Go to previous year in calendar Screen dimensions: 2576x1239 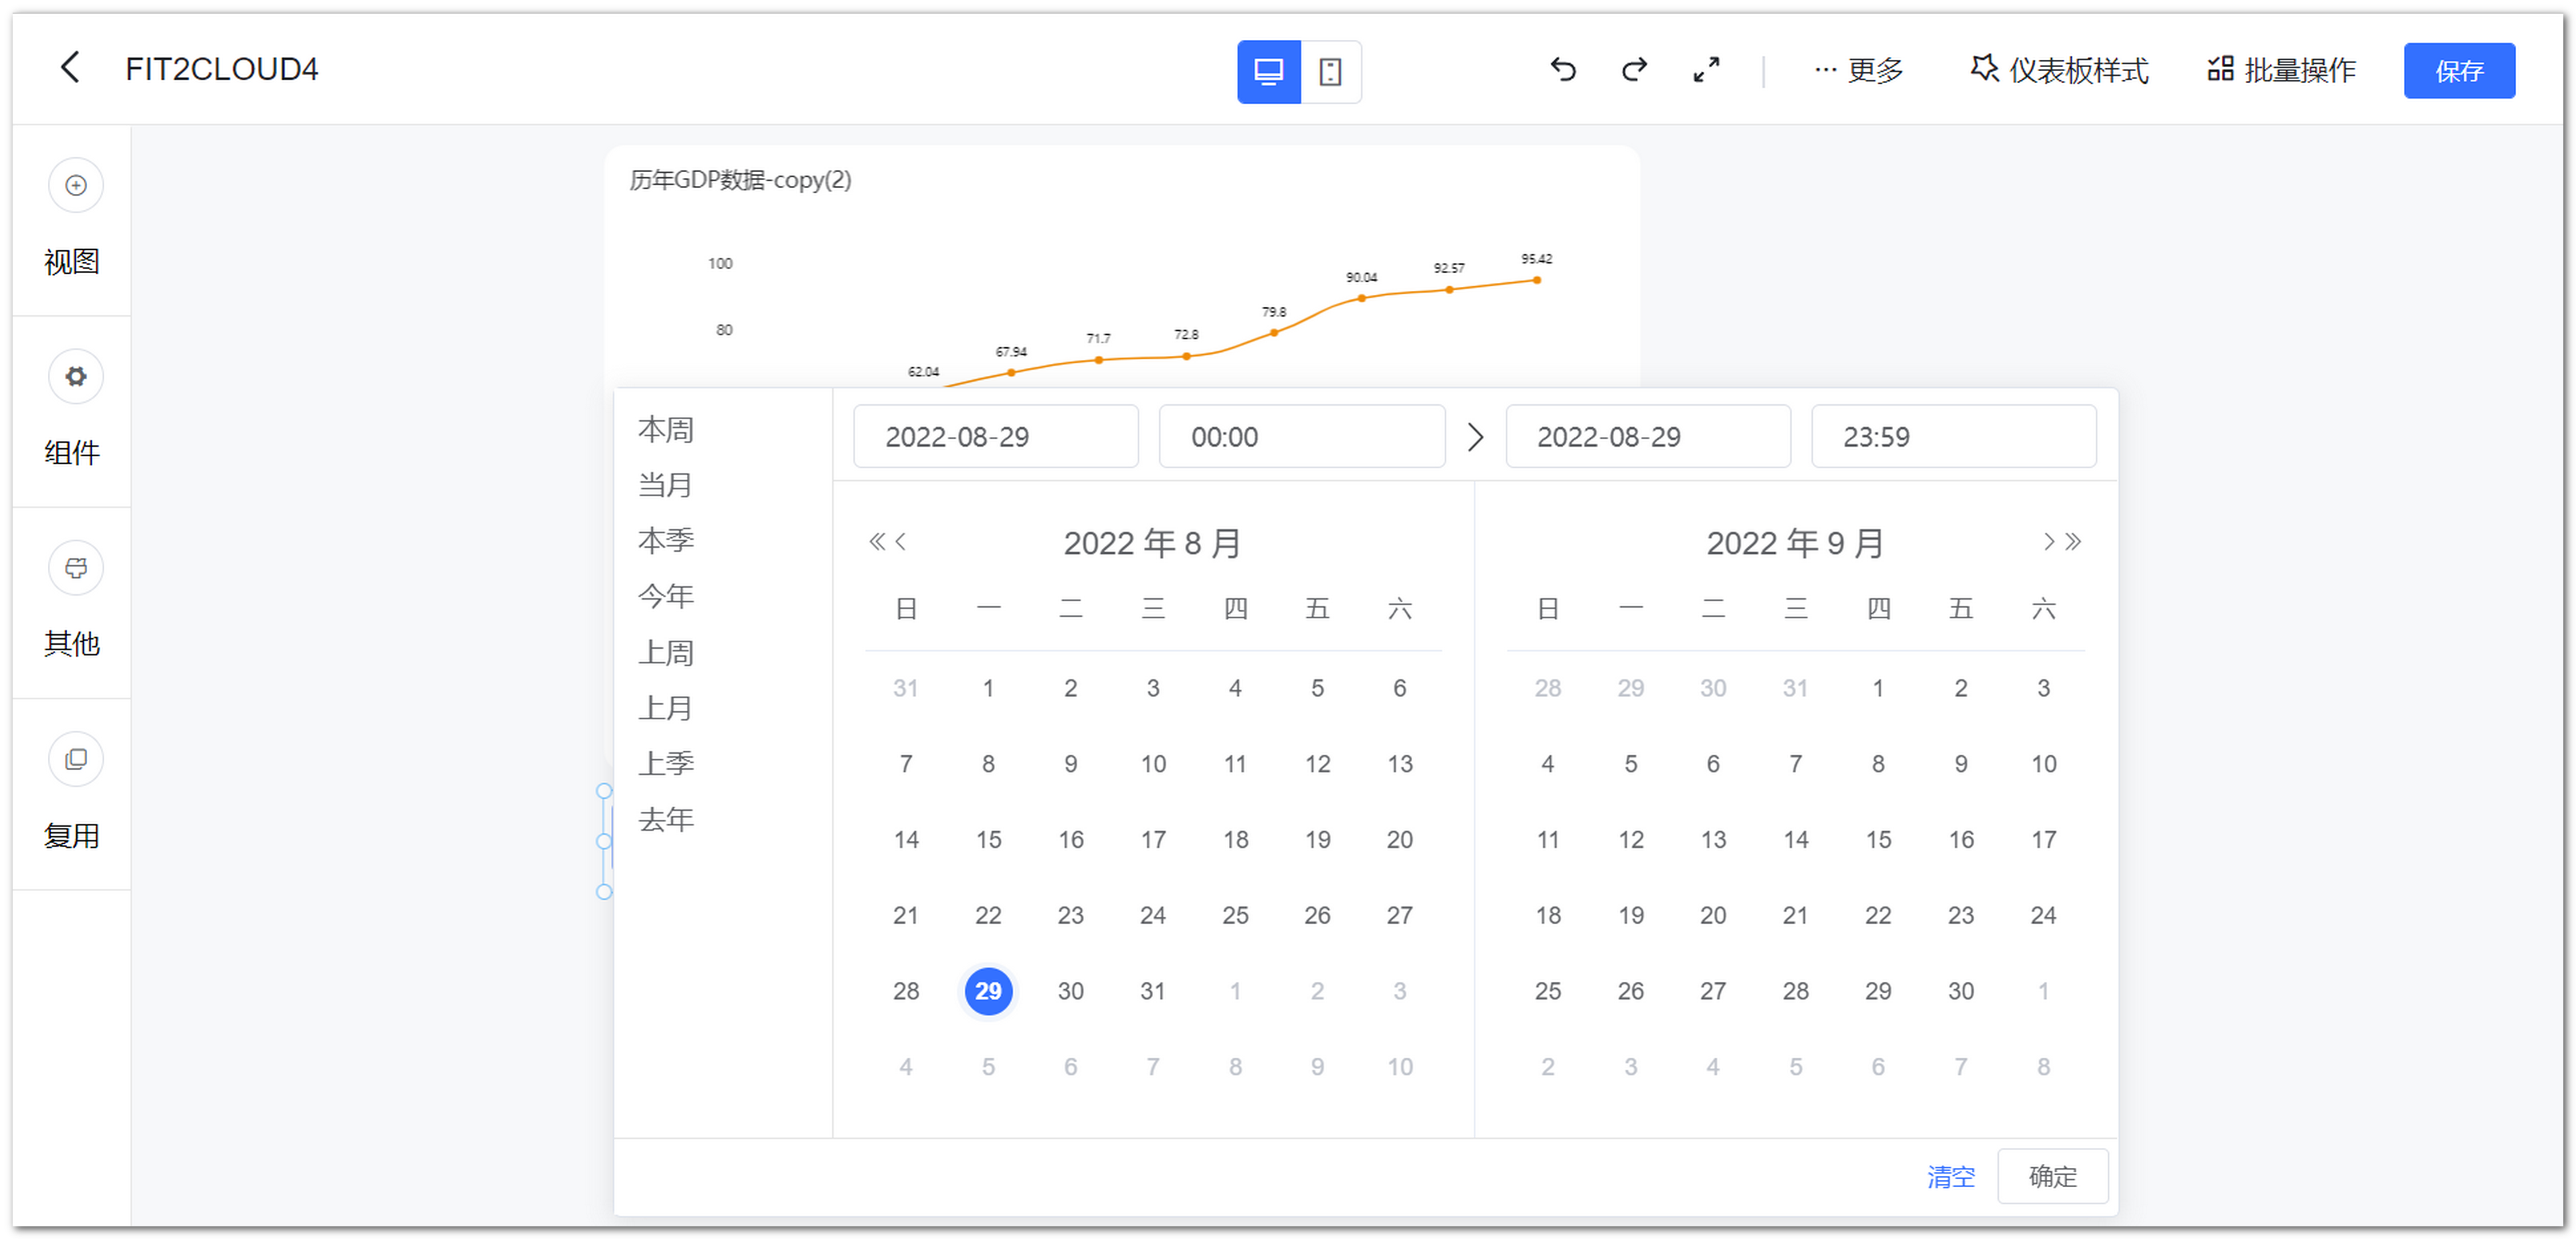[x=876, y=542]
